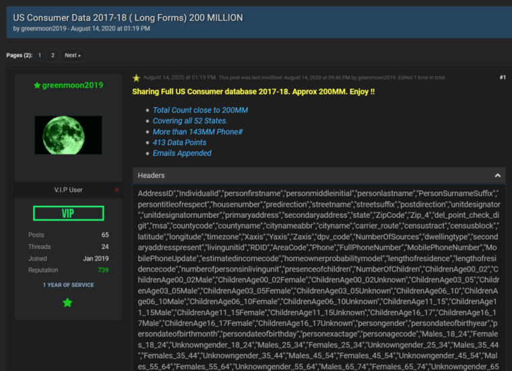Click the Reputation score 739
This screenshot has height=371, width=512.
[x=103, y=270]
